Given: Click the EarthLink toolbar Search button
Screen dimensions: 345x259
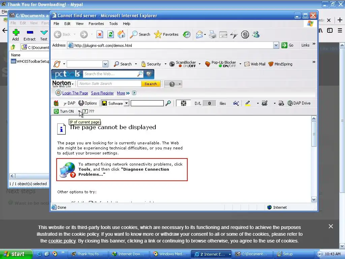Looking at the screenshot, I should [x=123, y=64].
